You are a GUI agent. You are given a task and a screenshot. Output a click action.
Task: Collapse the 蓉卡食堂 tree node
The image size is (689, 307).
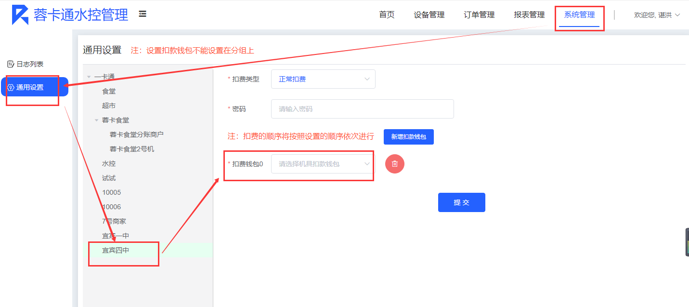click(96, 120)
